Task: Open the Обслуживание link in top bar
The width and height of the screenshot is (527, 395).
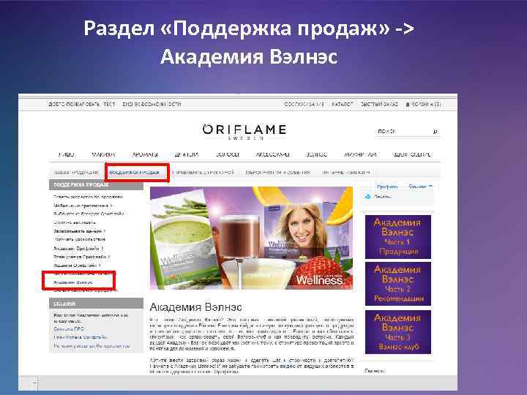Action: pos(304,104)
